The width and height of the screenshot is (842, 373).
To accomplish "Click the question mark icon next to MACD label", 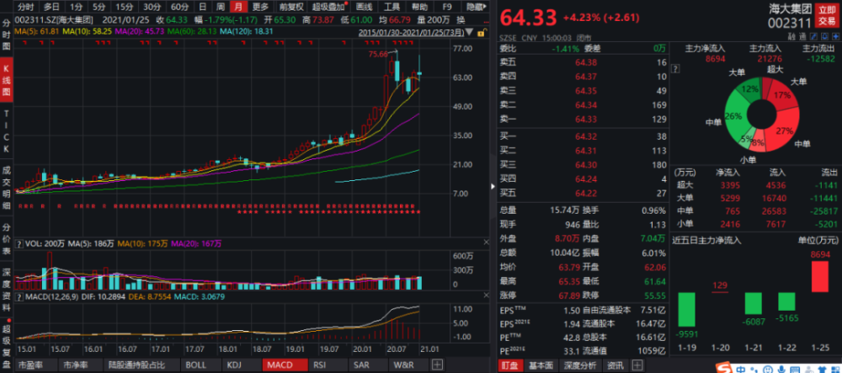I will 19,296.
